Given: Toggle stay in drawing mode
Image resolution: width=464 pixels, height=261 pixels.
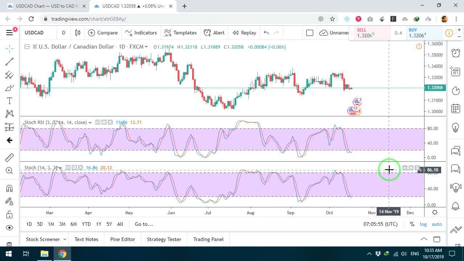Looking at the screenshot, I should coord(9,201).
